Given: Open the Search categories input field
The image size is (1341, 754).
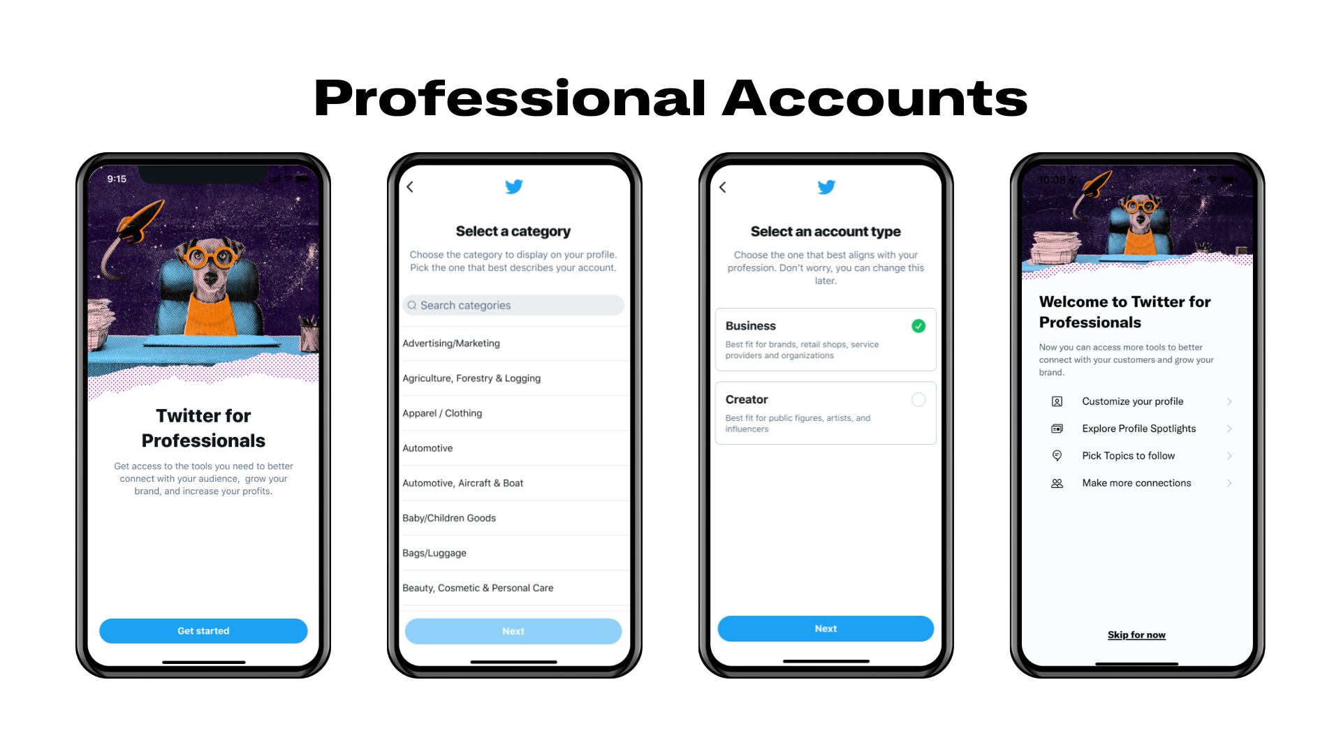Looking at the screenshot, I should 513,304.
